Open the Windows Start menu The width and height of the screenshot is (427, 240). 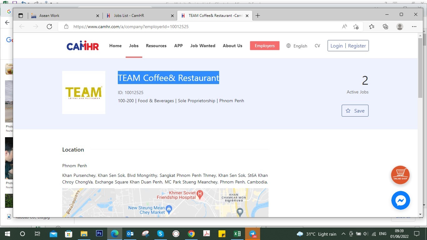[x=7, y=234]
